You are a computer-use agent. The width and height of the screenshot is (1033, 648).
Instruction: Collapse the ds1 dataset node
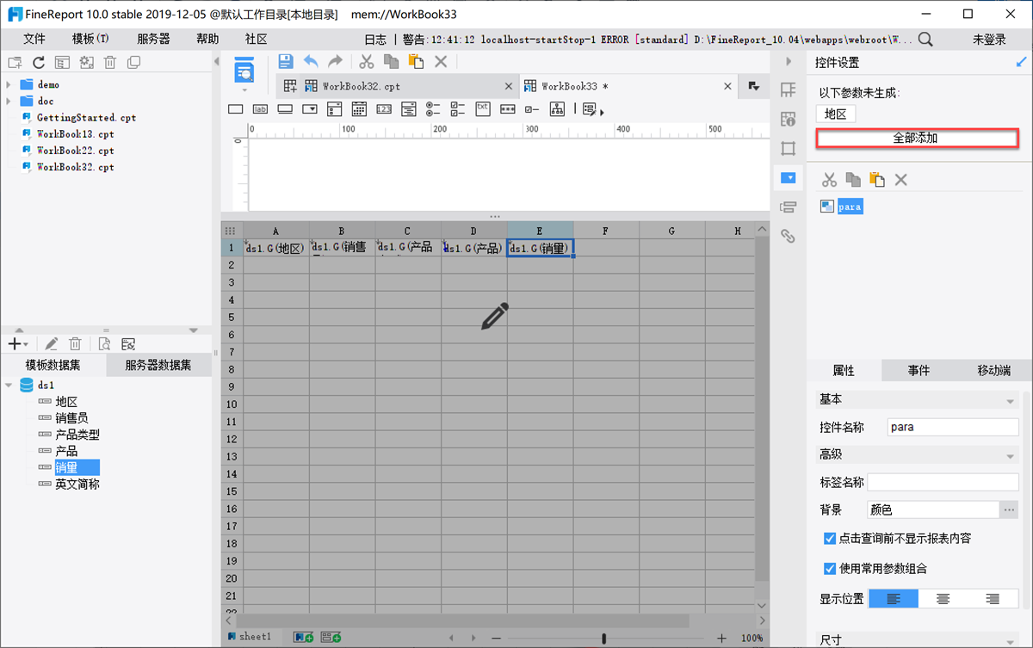(9, 386)
